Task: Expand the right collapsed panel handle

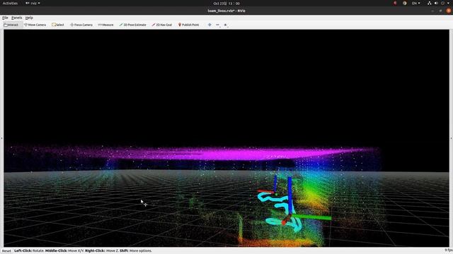Action: [452, 138]
